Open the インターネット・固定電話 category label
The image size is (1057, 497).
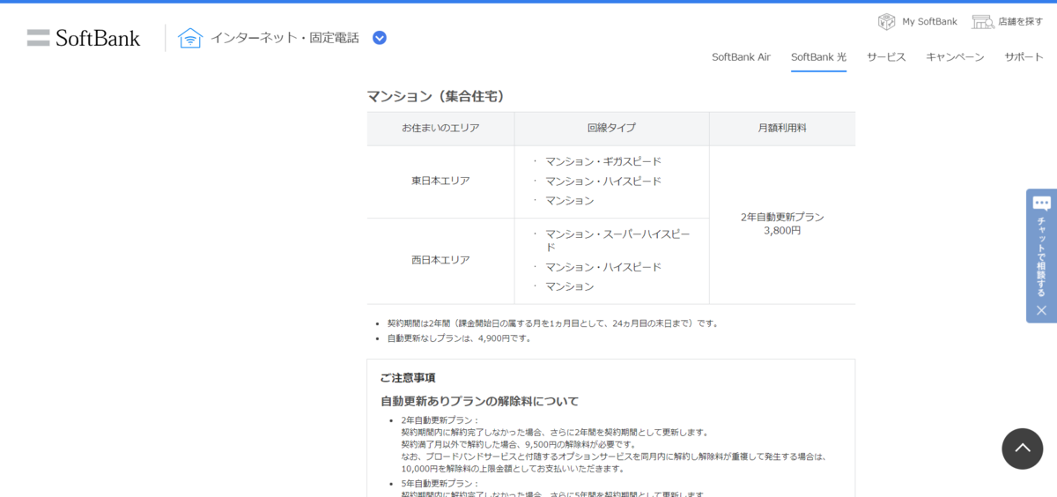(285, 38)
